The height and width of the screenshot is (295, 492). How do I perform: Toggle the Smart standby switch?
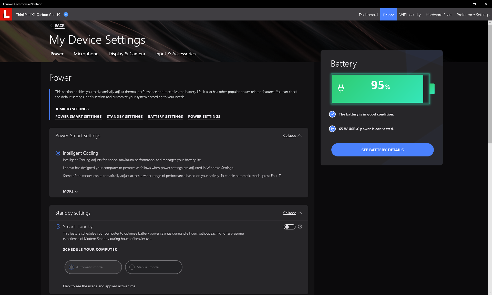(x=289, y=227)
